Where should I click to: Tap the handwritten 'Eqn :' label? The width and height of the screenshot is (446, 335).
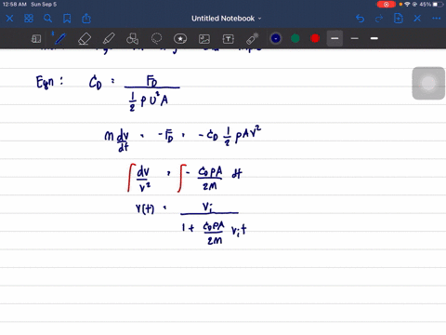pos(49,82)
